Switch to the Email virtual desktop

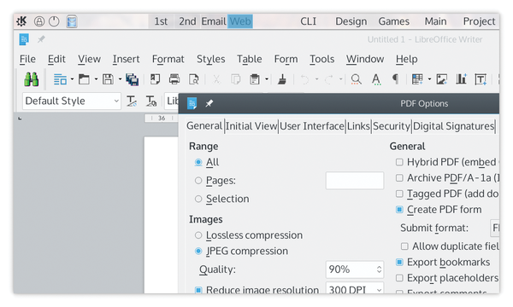point(214,21)
